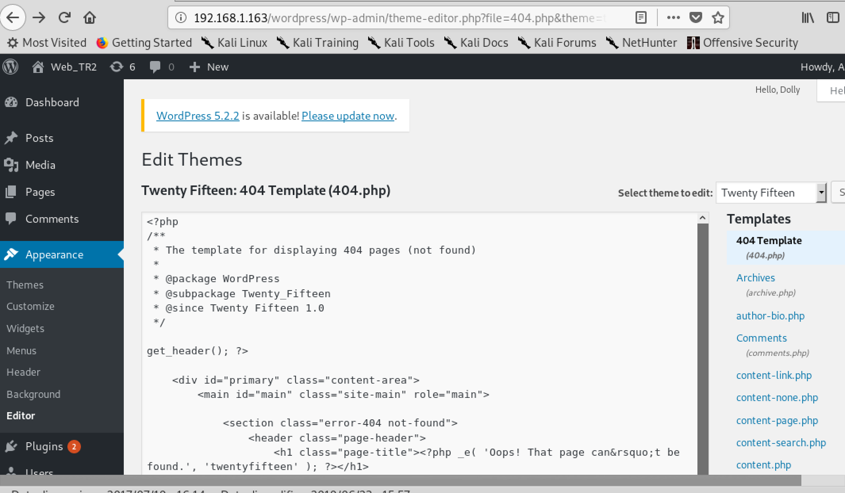Click the page horizontal scrollbar
Image resolution: width=845 pixels, height=493 pixels.
(x=401, y=480)
